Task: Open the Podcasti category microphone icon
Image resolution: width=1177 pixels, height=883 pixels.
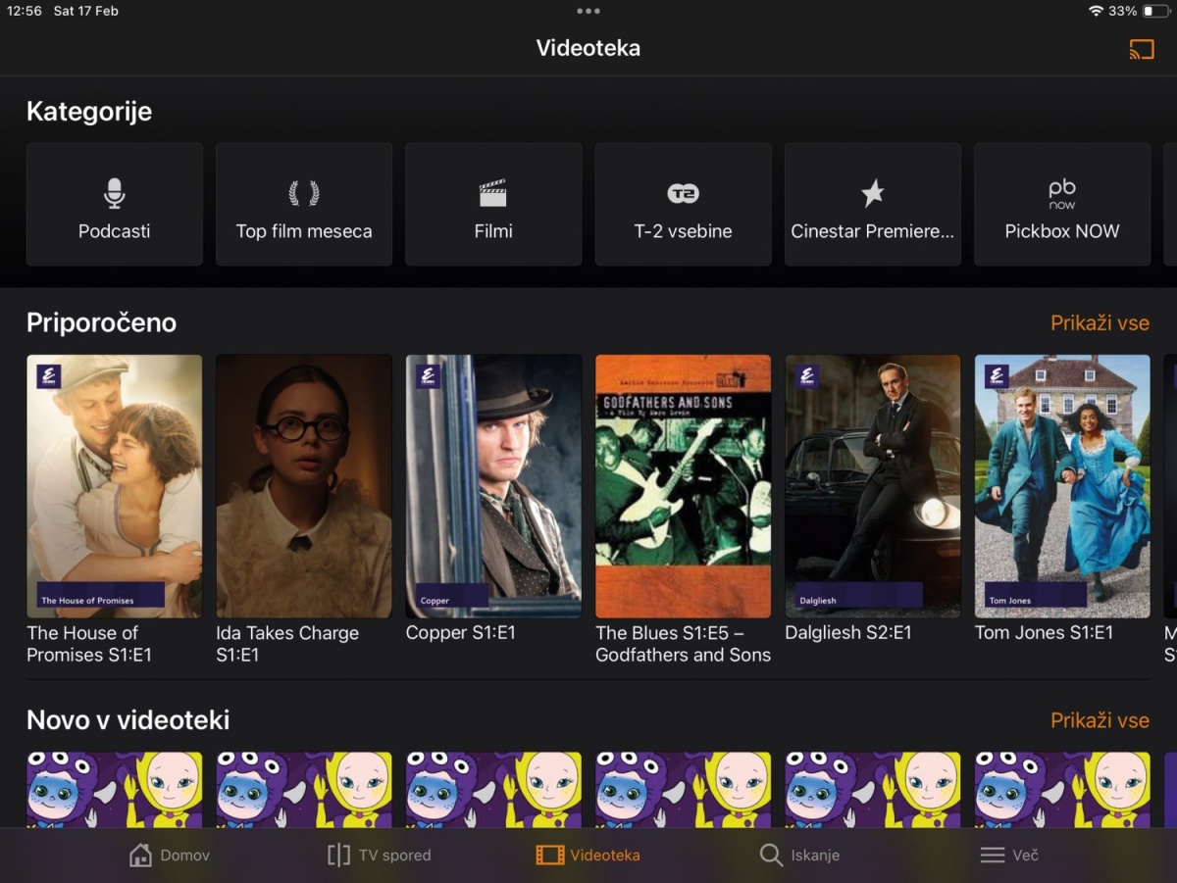Action: pyautogui.click(x=115, y=193)
